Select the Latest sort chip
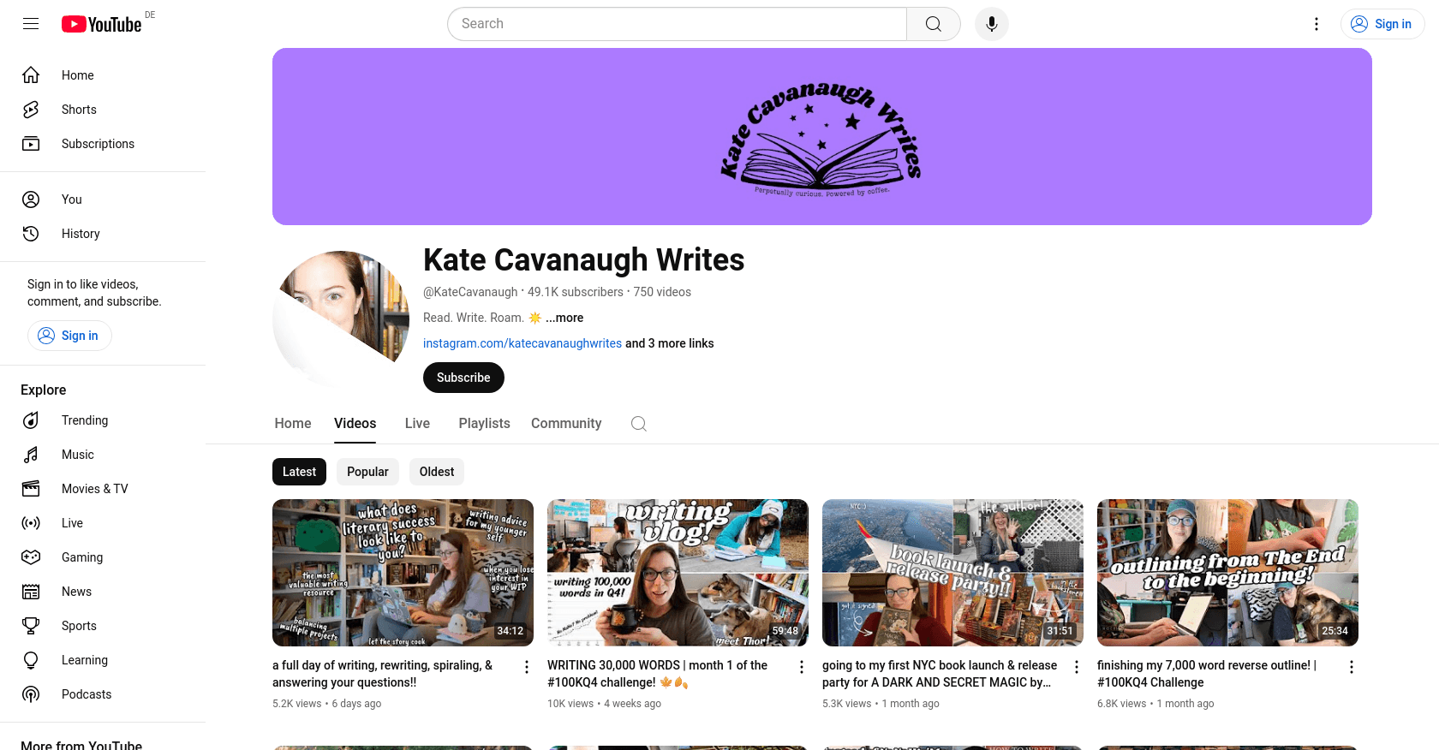Viewport: 1439px width, 750px height. coord(299,472)
